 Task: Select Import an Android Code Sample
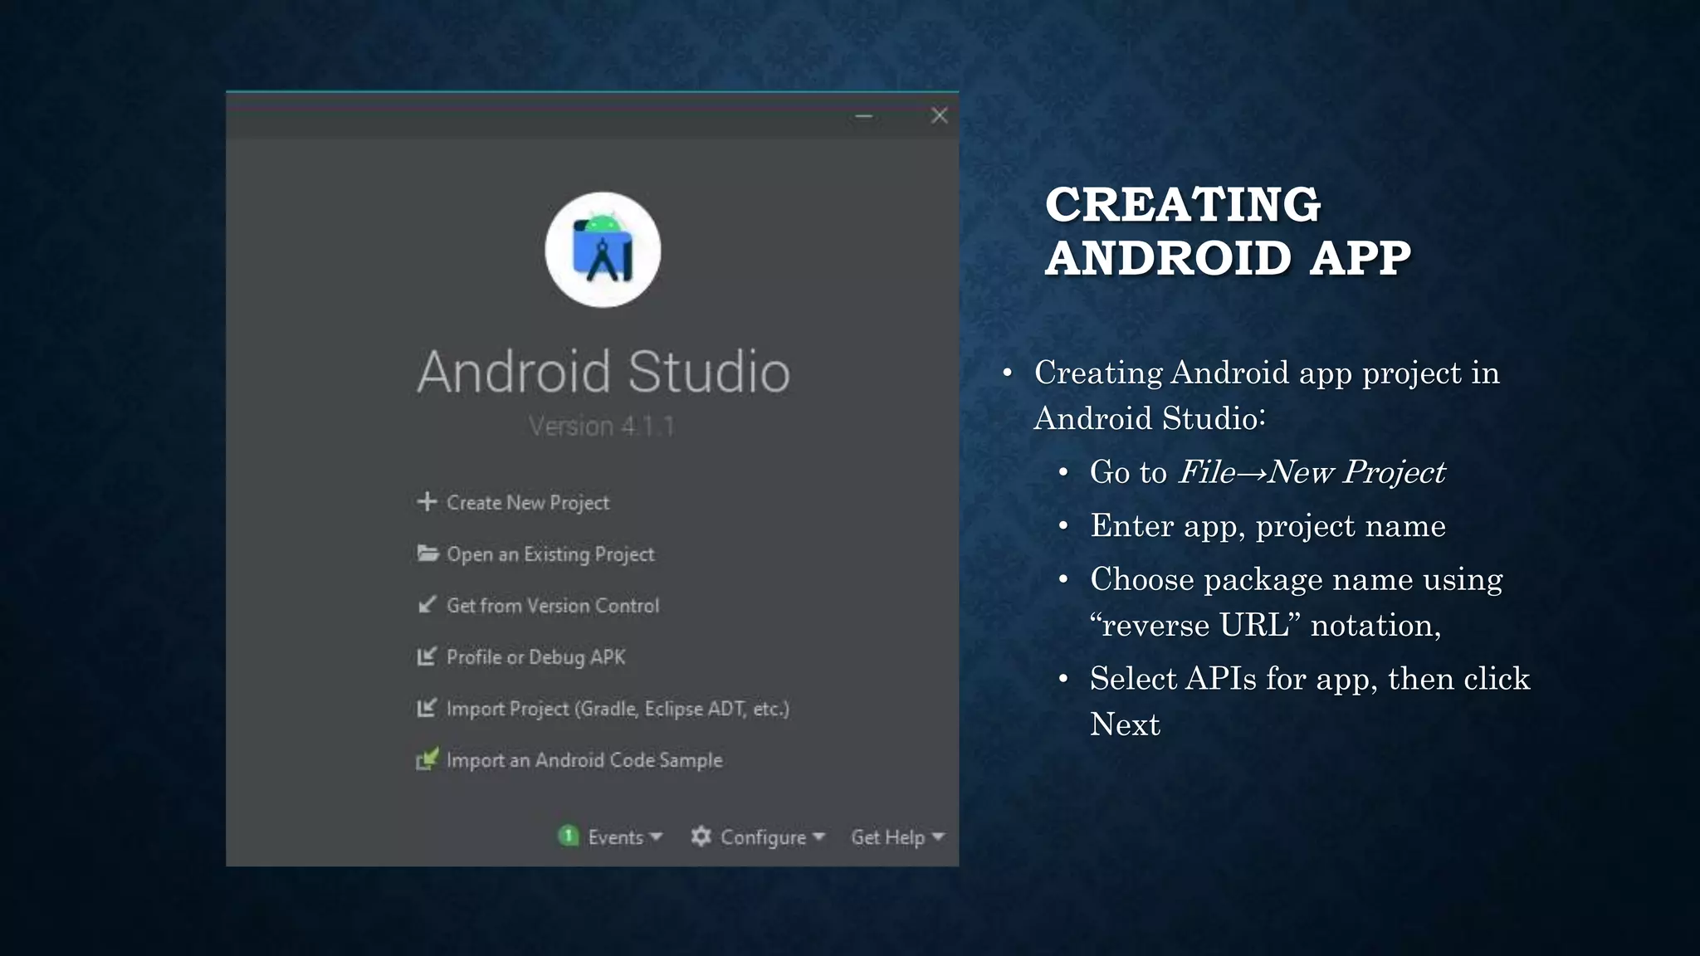[x=584, y=759]
